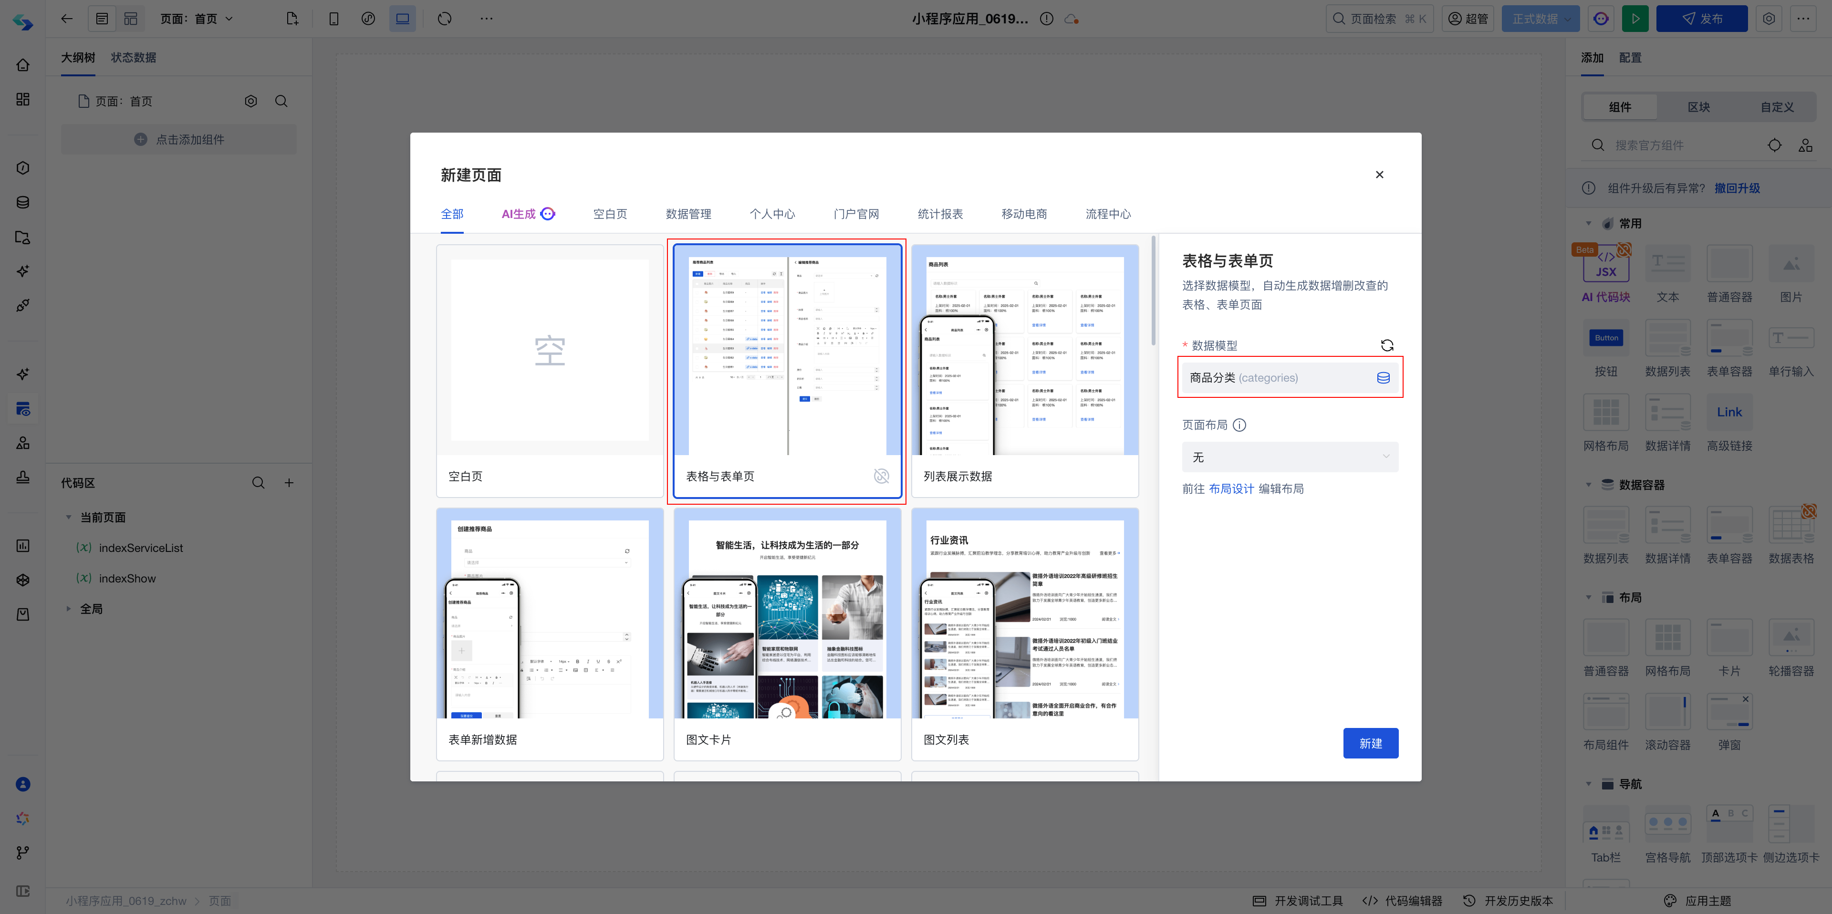Click the git branch icon in left sidebar
The height and width of the screenshot is (914, 1832).
(x=23, y=853)
